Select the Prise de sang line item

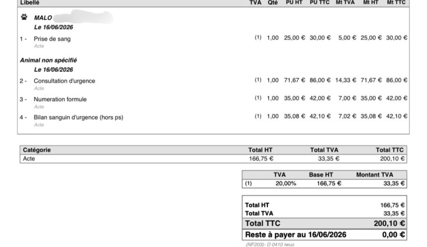(52, 39)
